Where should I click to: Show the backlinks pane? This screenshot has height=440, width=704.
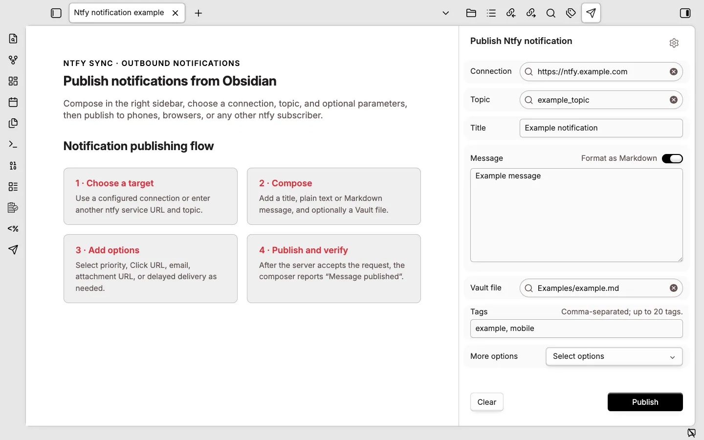[x=512, y=13]
